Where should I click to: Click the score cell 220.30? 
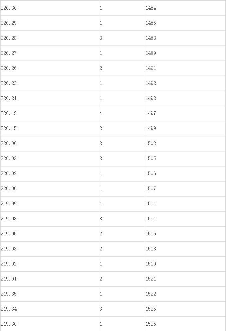click(x=50, y=8)
